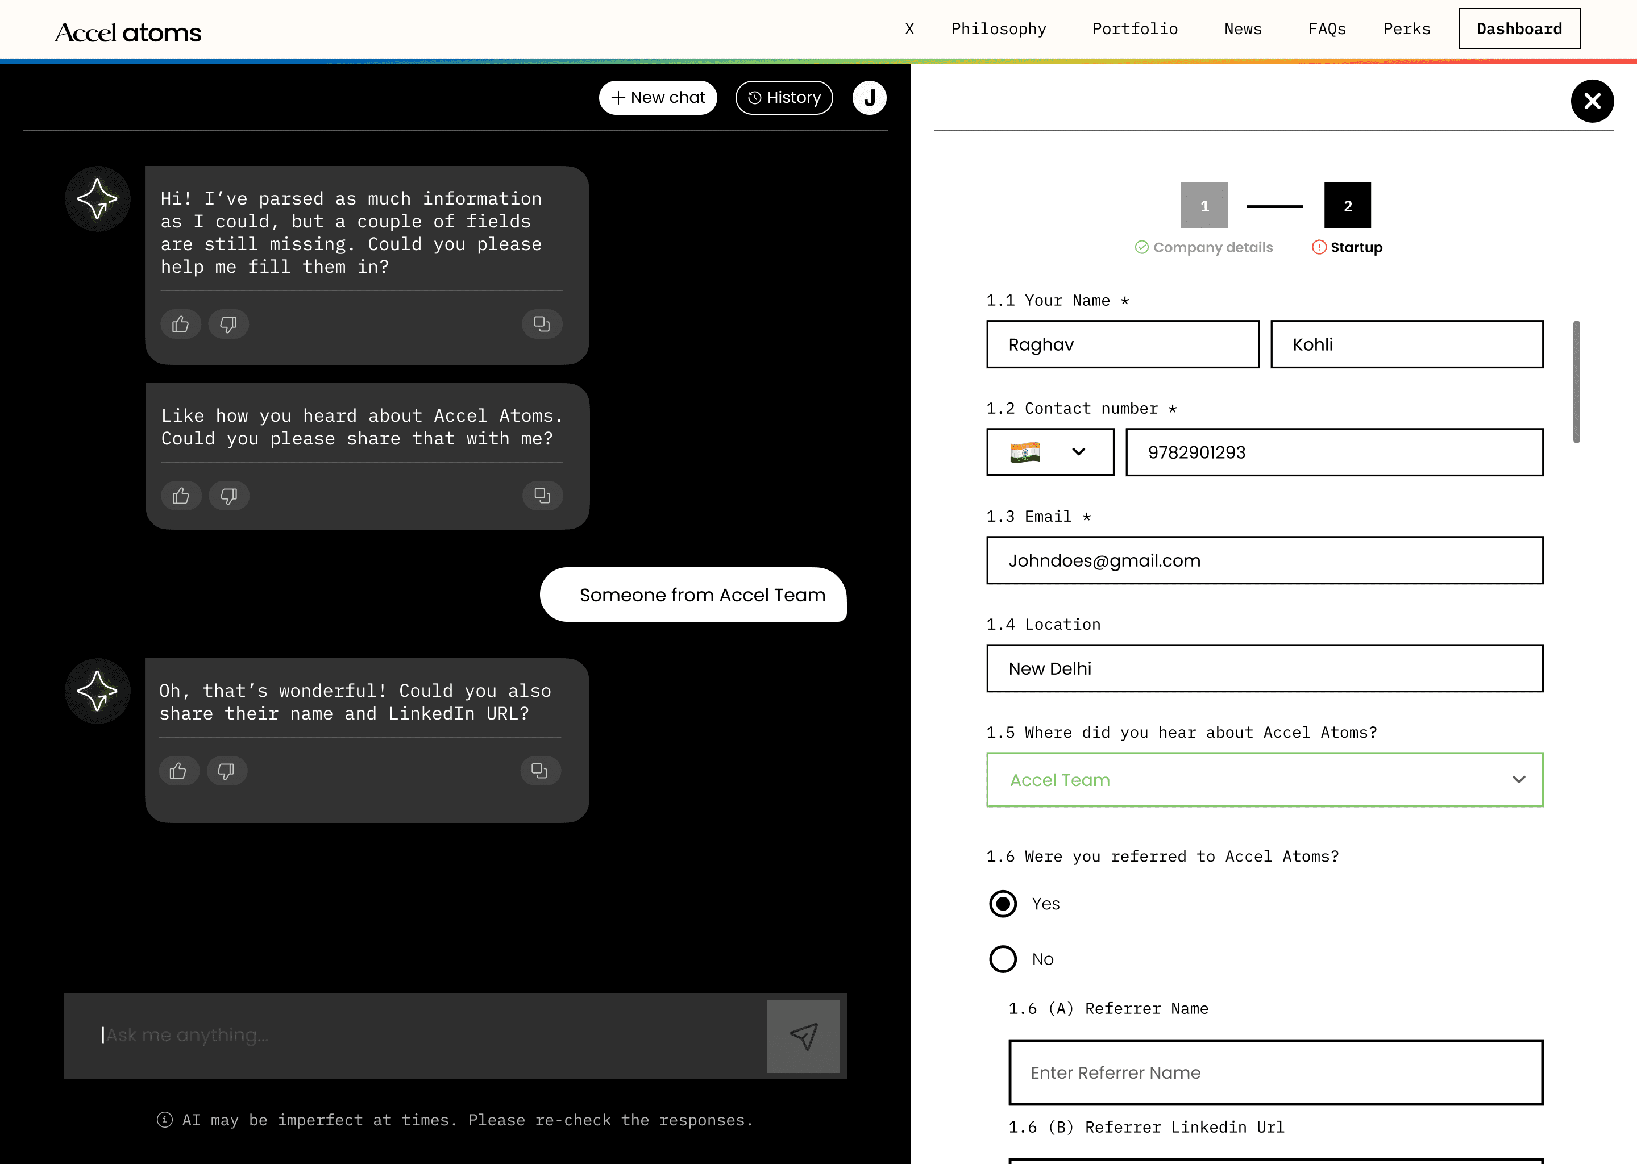Screen dimensions: 1637x1164
Task: Start a New chat
Action: (x=658, y=98)
